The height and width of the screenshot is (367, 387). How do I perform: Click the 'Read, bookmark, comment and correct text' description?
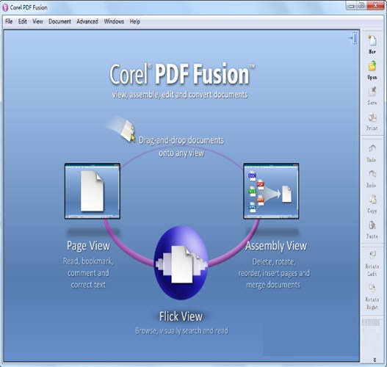88,273
